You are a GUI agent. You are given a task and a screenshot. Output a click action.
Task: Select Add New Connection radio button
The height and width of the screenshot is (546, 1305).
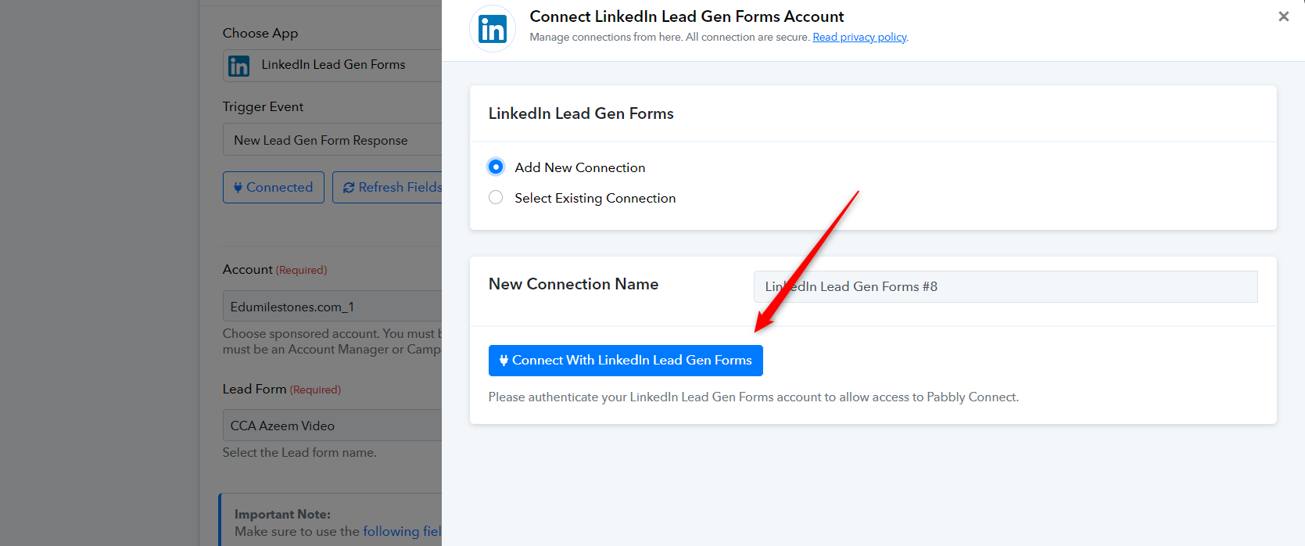click(x=496, y=167)
